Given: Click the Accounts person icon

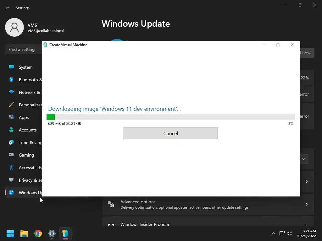Looking at the screenshot, I should click(x=11, y=130).
